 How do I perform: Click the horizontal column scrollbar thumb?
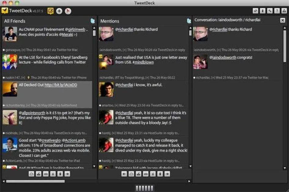(35, 181)
